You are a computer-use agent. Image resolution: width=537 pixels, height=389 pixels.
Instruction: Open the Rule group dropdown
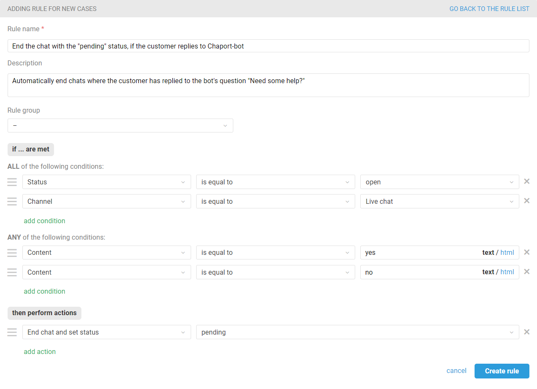tap(120, 125)
